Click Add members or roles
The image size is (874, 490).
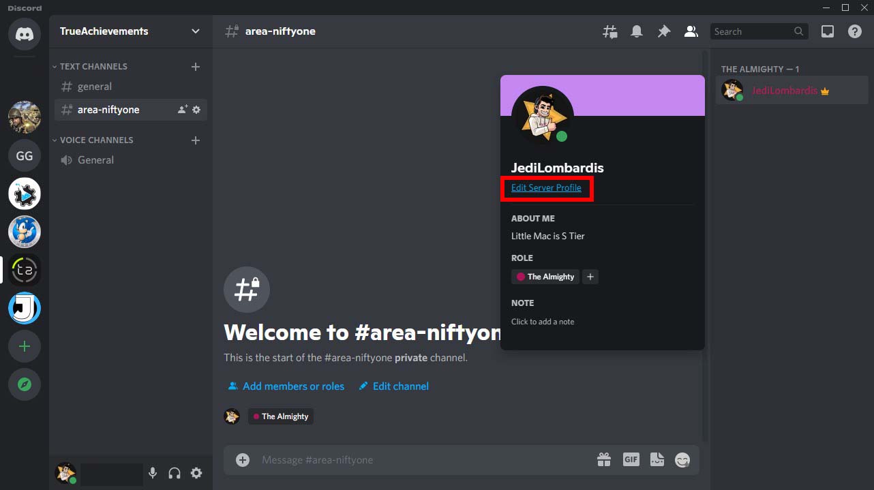[x=293, y=386]
